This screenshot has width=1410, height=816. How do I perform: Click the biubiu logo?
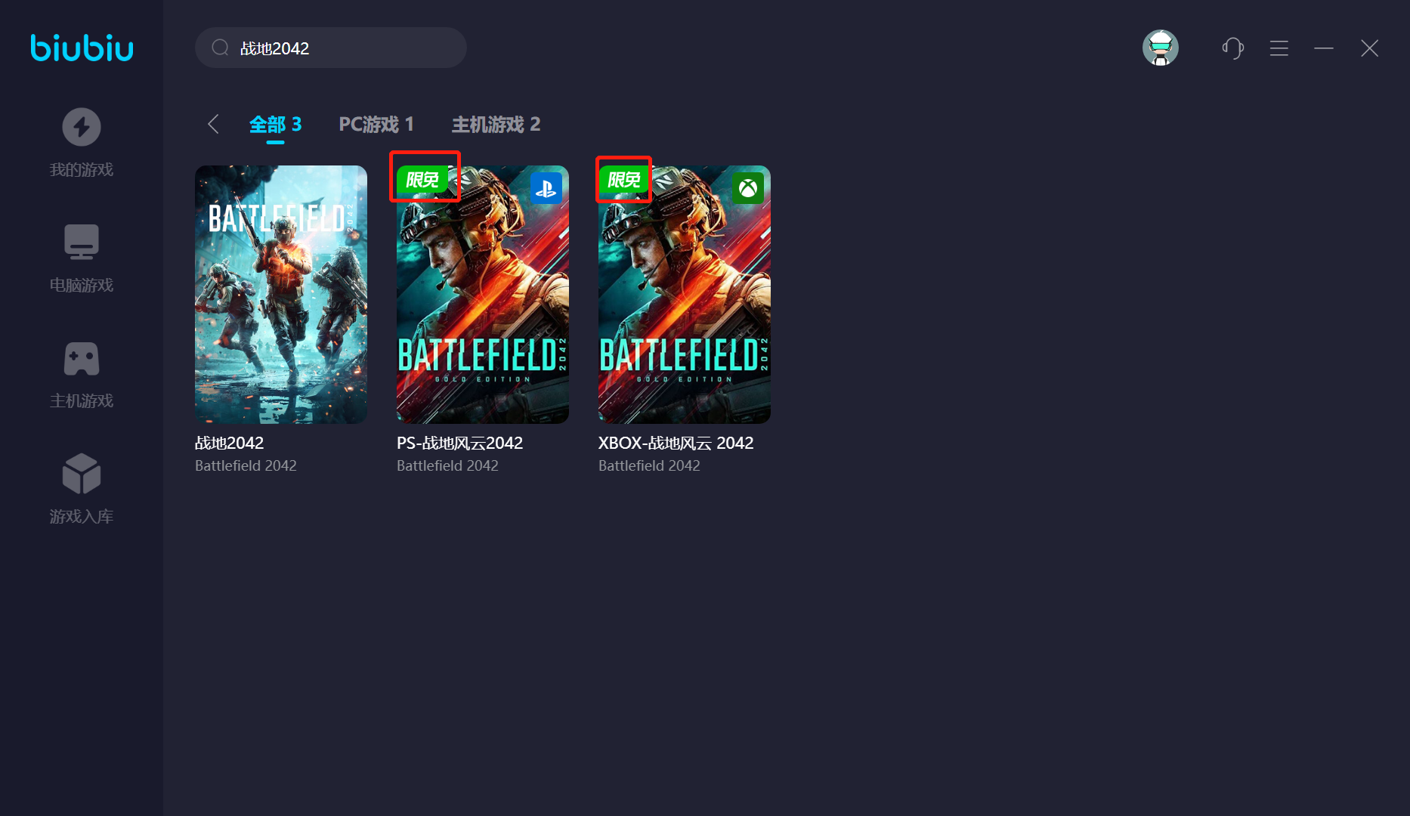(82, 48)
